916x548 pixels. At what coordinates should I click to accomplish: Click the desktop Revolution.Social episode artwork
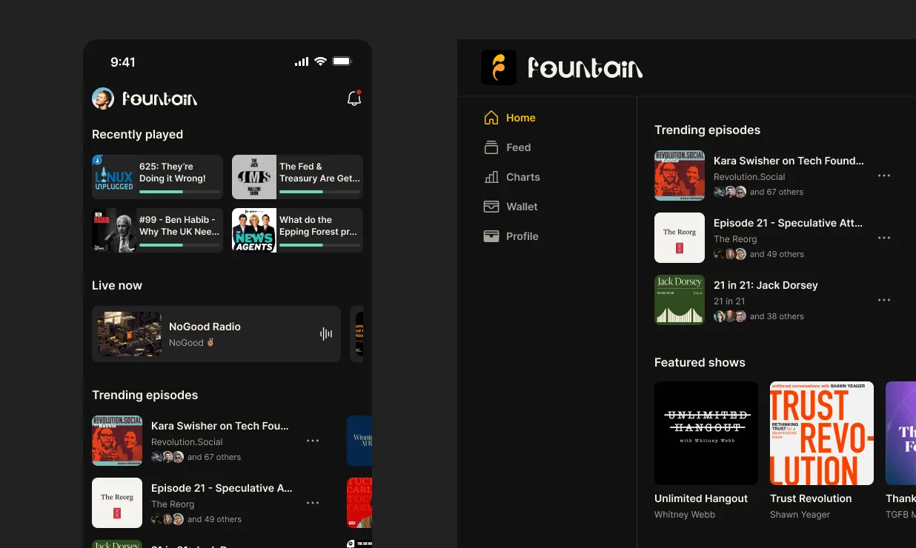click(x=680, y=176)
